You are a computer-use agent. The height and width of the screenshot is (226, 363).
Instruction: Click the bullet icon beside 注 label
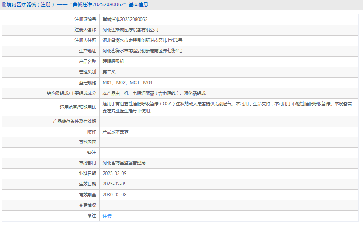click(x=89, y=216)
